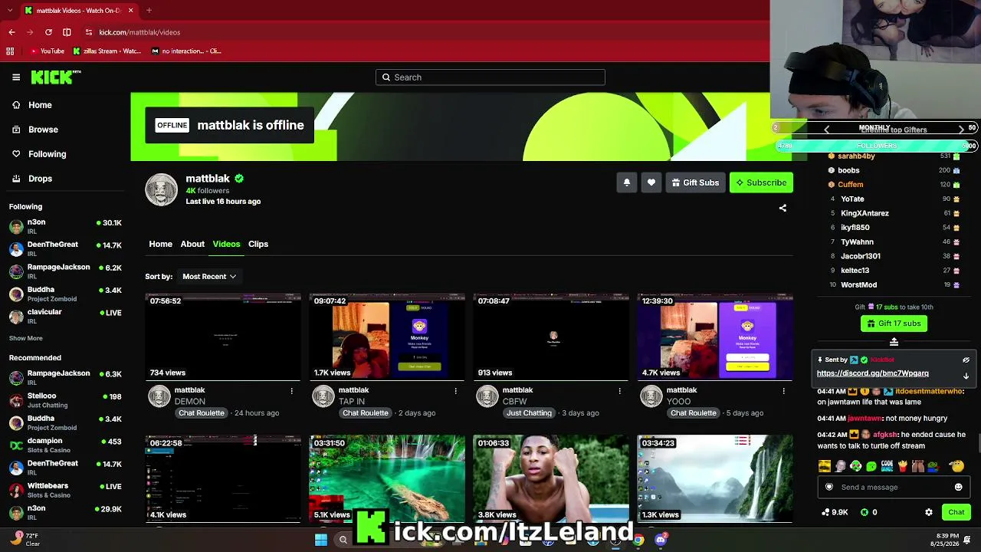Expand the pinned message arrow

point(966,376)
